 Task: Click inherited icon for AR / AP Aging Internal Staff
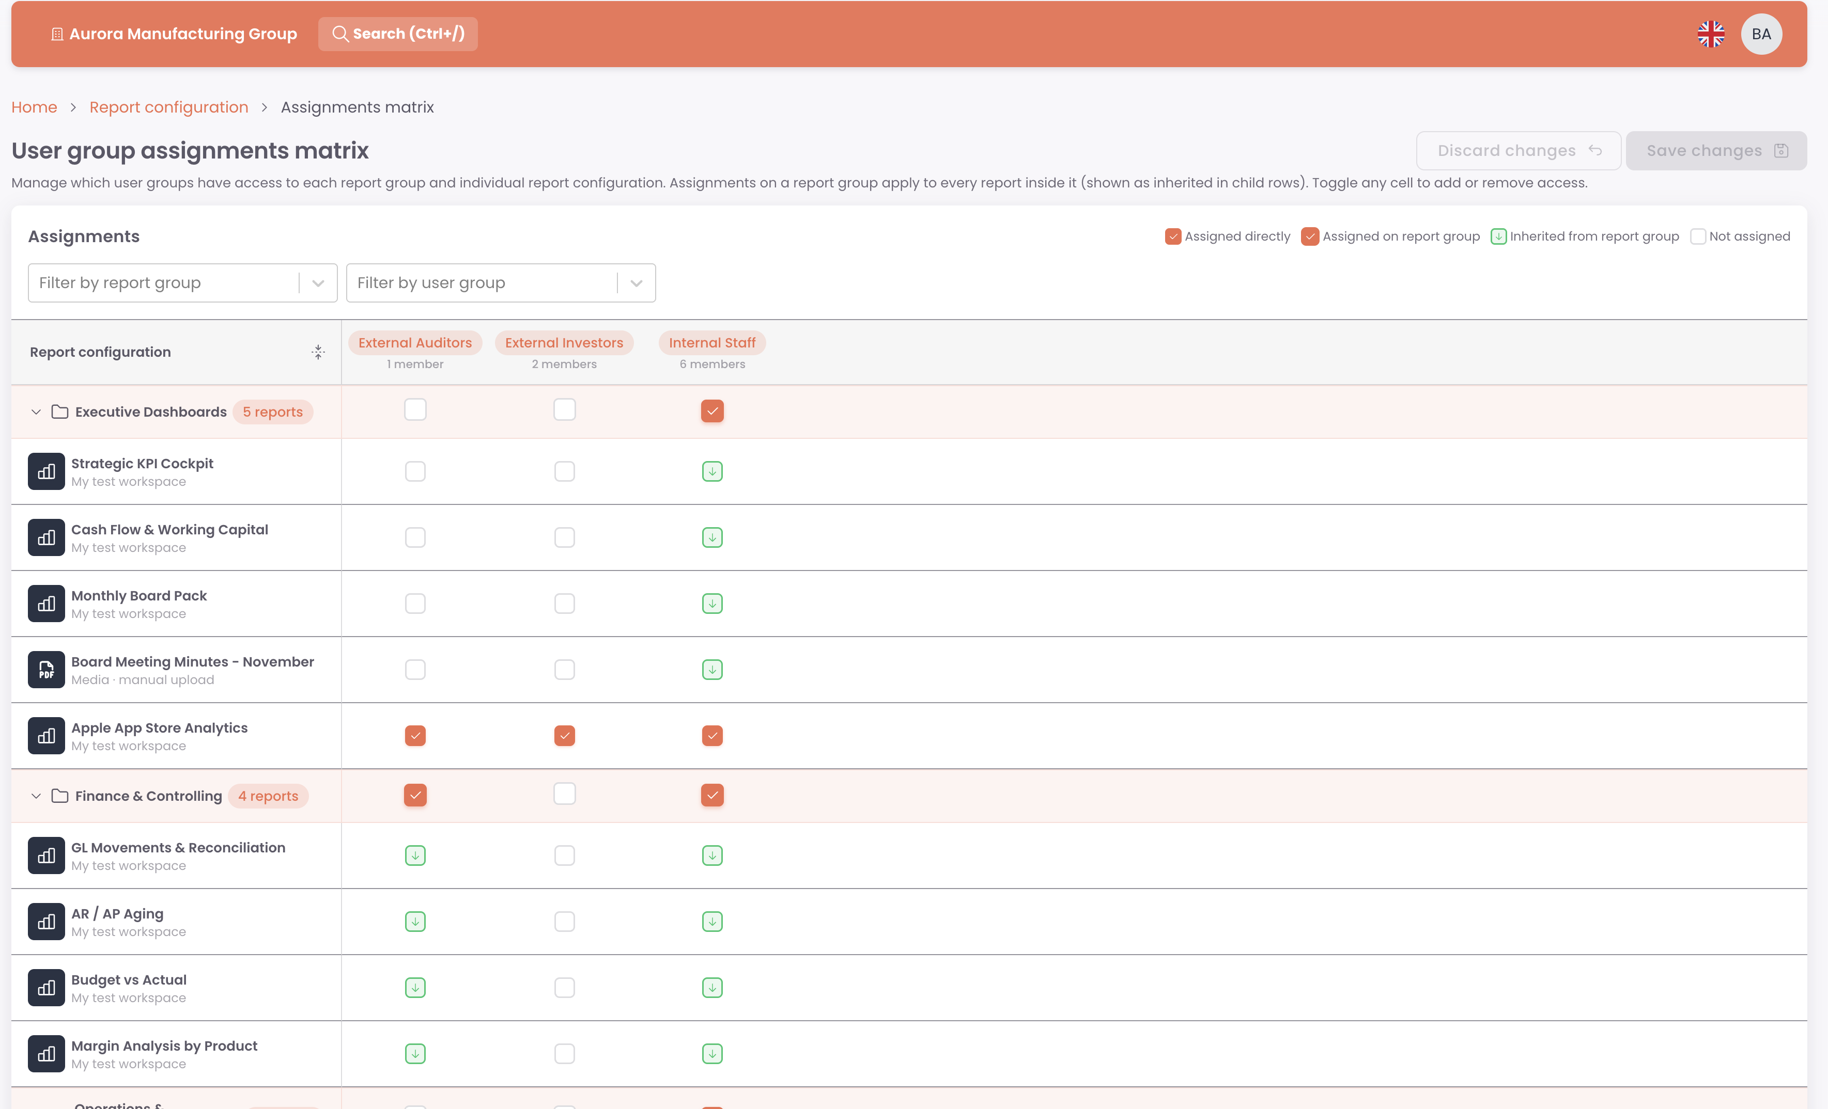point(712,922)
